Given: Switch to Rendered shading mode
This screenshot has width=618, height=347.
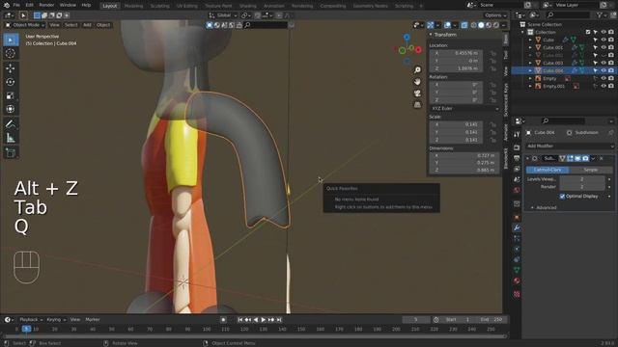Looking at the screenshot, I should 495,25.
